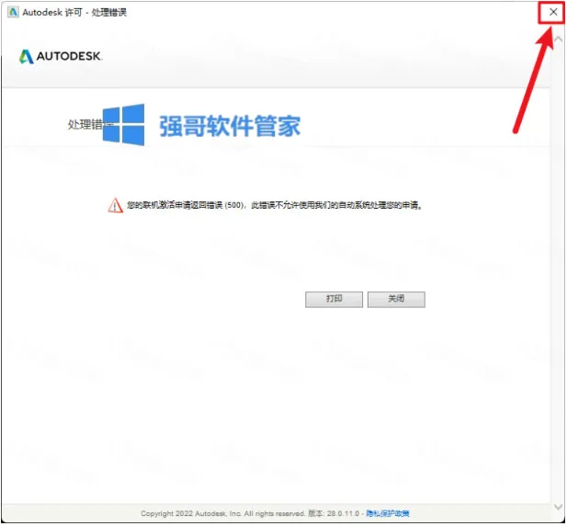Screen dimensions: 567x526
Task: Click the window title 'Autodesk 许可 - 处理错误'
Action: coord(74,12)
